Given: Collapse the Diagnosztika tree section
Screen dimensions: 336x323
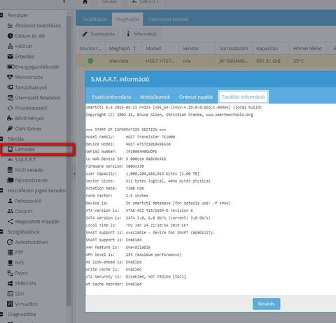Looking at the screenshot, I should [1, 314].
